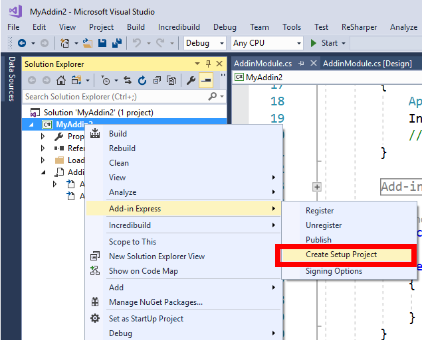Screen dimensions: 422x340
Task: Expand the Loader folder node
Action: click(43, 160)
